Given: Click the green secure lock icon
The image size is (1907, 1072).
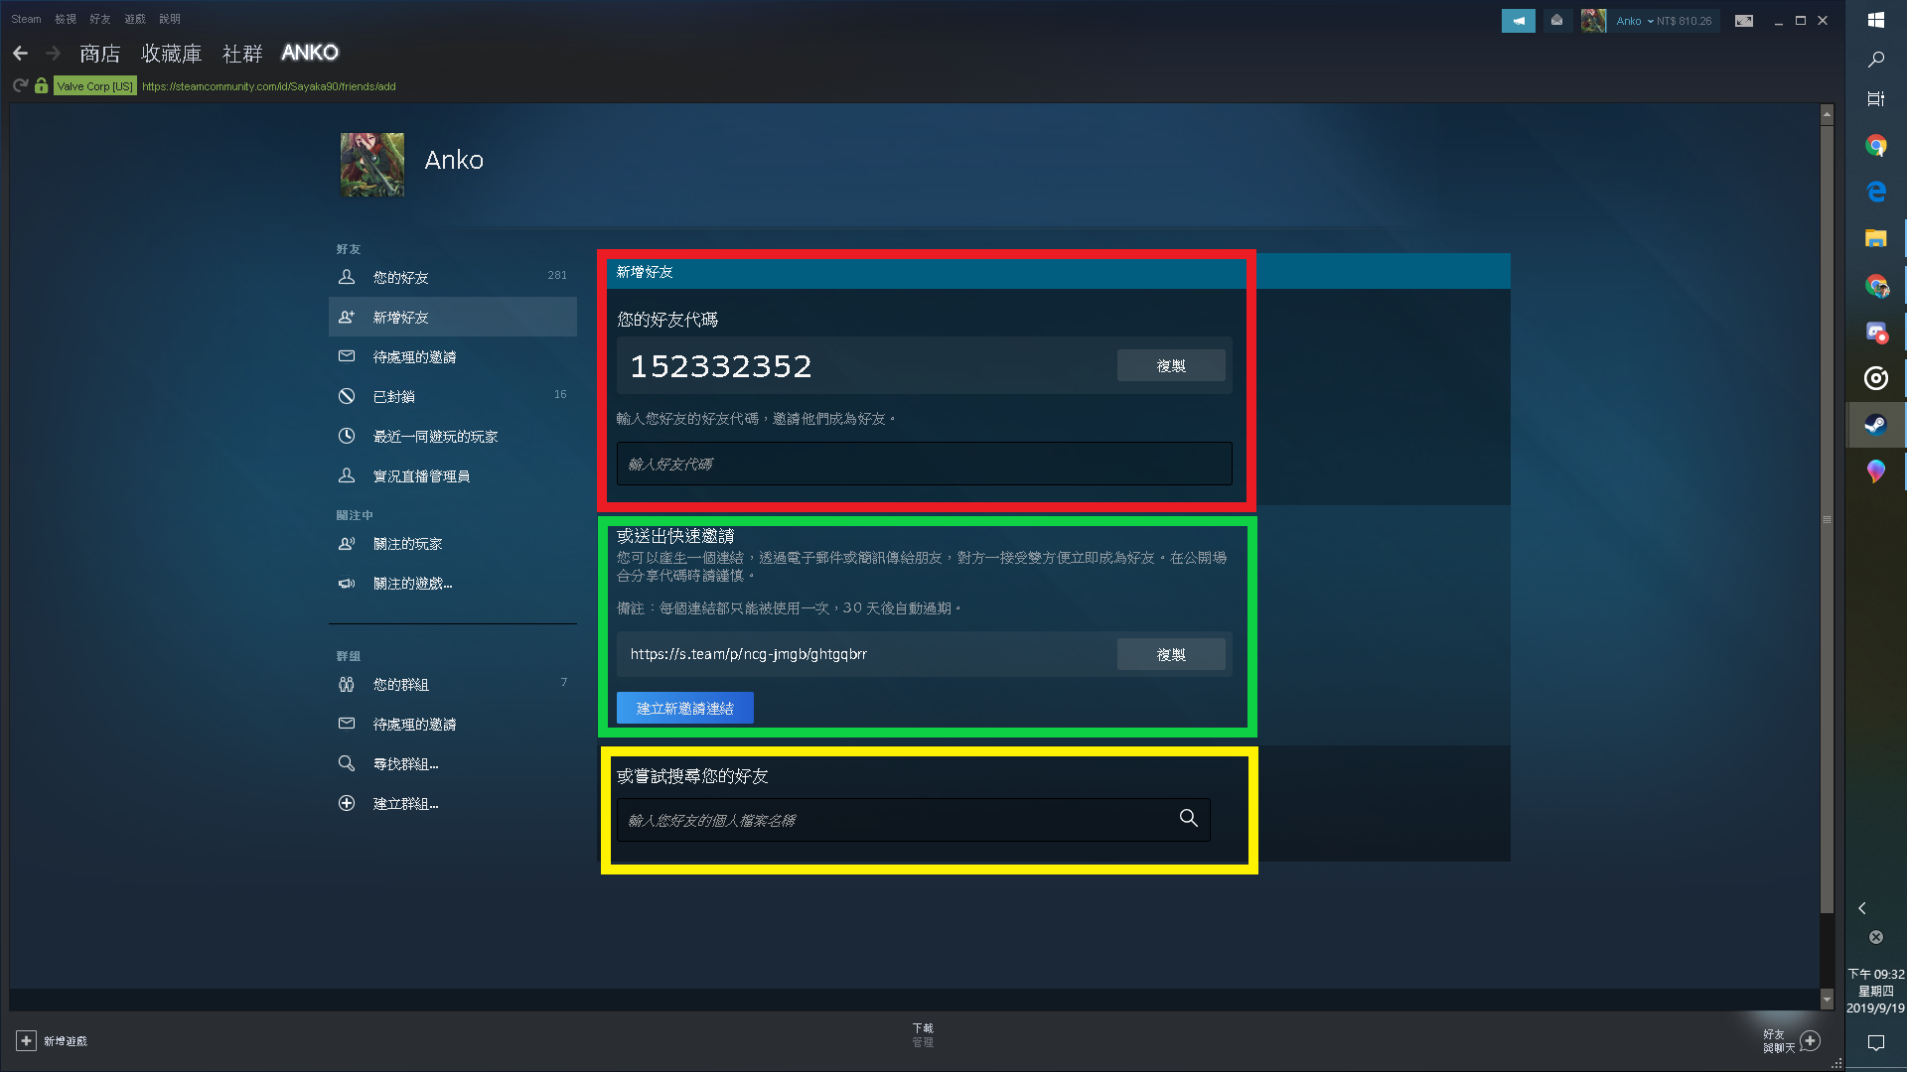Looking at the screenshot, I should (x=41, y=86).
